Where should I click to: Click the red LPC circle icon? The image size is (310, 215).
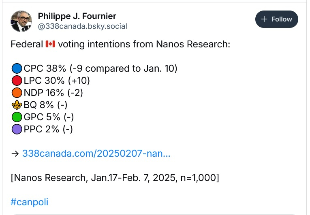[17, 81]
